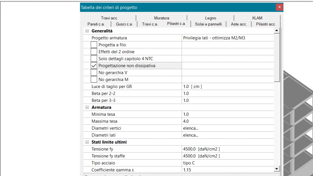
Task: Uncheck Progettazione non dissipativa
Action: point(94,66)
